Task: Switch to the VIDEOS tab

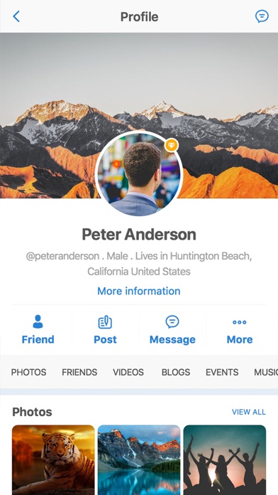Action: pyautogui.click(x=128, y=372)
